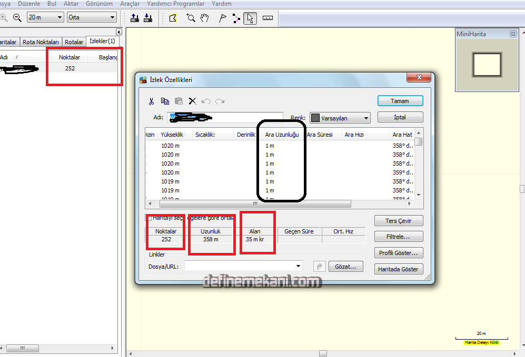Switch to the Rotalar tab
Screen dimensions: 525x357
(74, 42)
